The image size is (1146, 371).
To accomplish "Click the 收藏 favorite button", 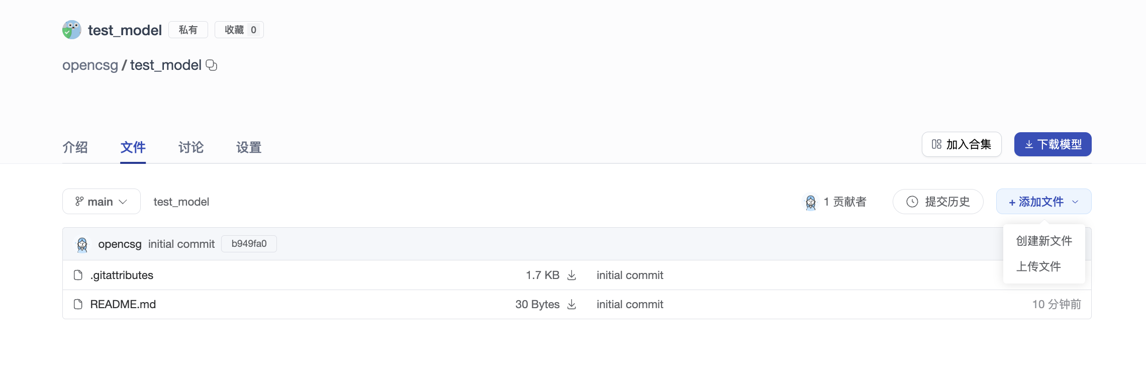I will coord(239,30).
